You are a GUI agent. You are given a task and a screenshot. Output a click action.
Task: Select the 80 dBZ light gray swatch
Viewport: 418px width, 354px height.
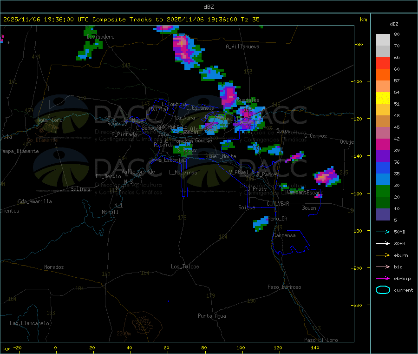click(x=383, y=40)
